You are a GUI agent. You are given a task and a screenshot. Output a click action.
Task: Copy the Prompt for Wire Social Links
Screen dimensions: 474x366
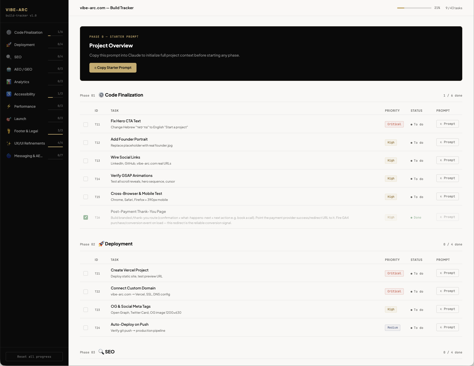pos(447,160)
